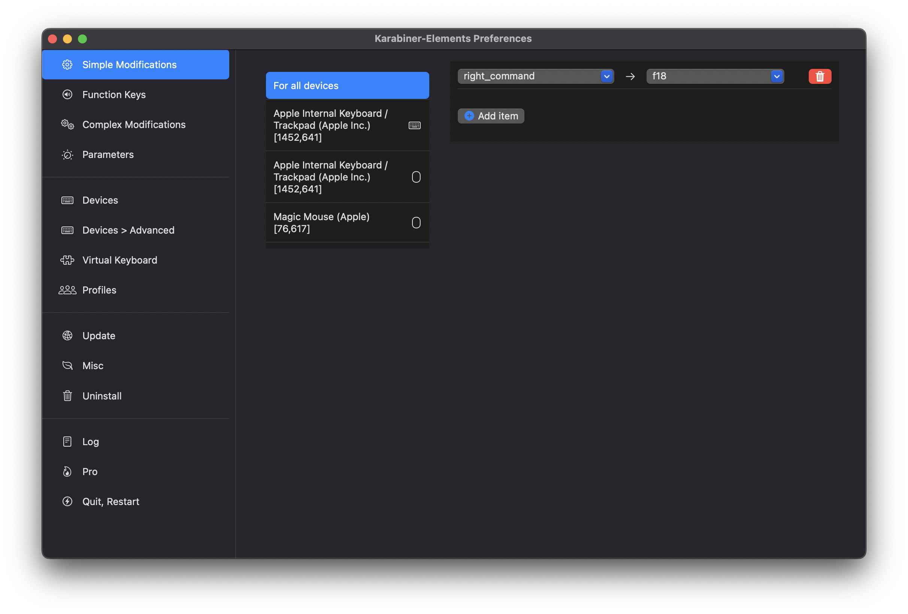
Task: Click the Profiles people icon
Action: tap(67, 290)
